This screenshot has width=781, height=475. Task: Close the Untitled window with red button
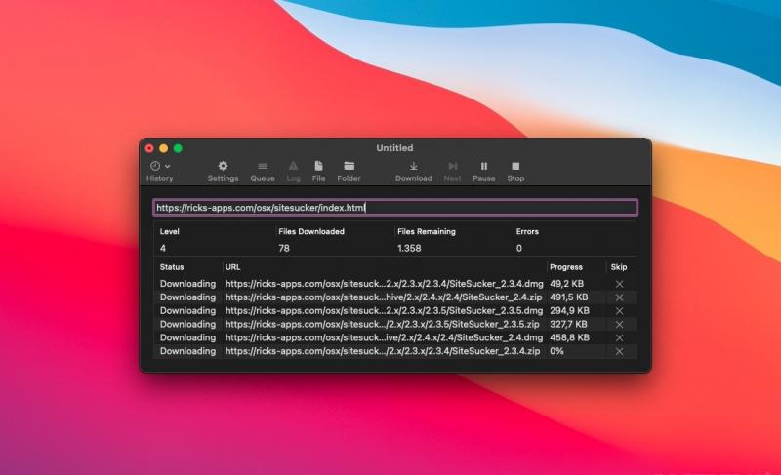pos(149,148)
